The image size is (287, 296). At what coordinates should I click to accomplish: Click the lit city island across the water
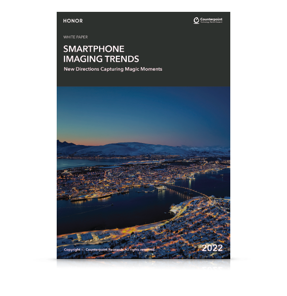[113, 180]
